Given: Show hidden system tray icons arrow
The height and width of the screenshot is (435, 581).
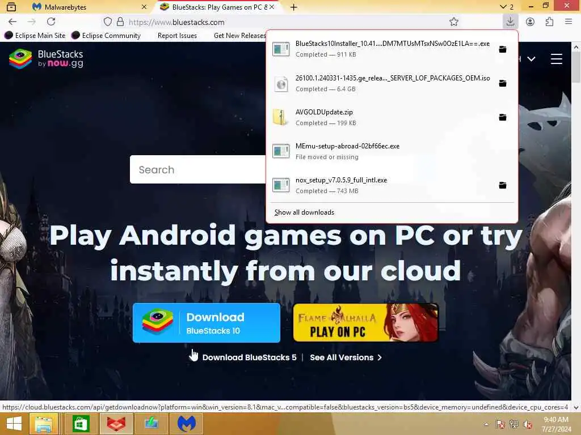Looking at the screenshot, I should pyautogui.click(x=486, y=424).
